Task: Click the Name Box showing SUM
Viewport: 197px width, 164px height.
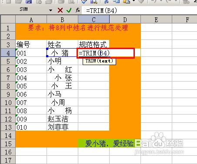Action: tap(24, 10)
